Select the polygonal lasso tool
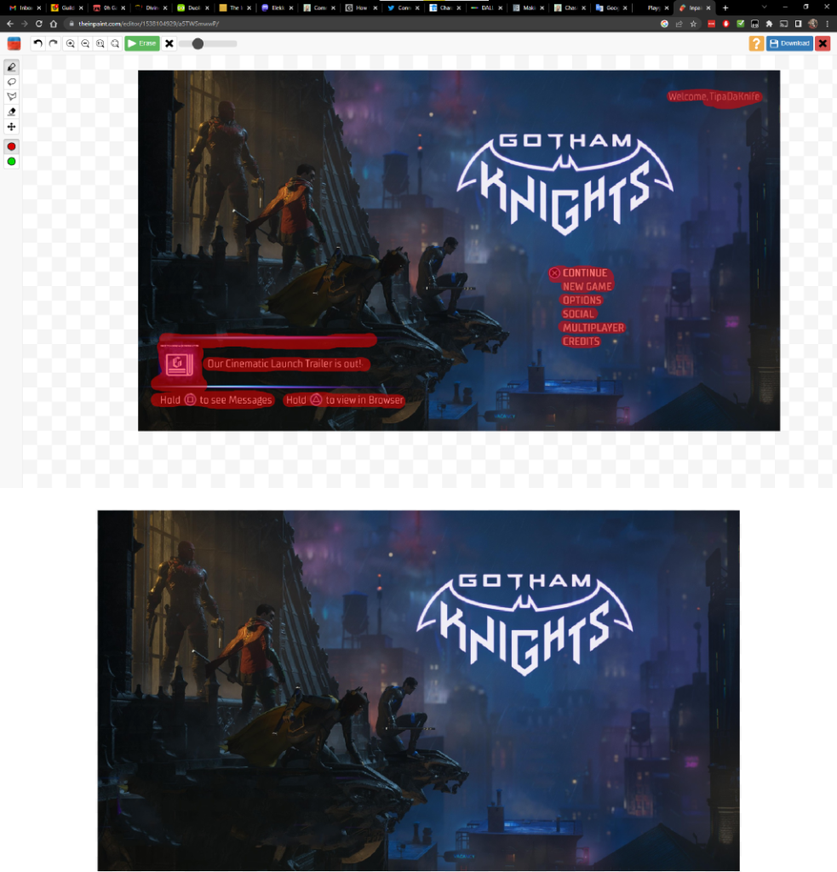837x872 pixels. click(11, 97)
